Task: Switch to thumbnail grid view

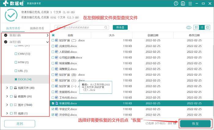Action: (x=196, y=27)
